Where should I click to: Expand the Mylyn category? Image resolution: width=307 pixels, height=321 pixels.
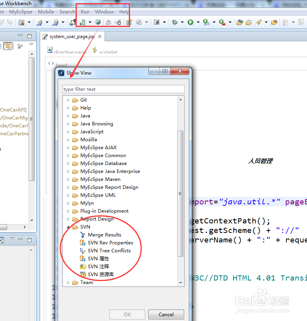[x=68, y=204]
